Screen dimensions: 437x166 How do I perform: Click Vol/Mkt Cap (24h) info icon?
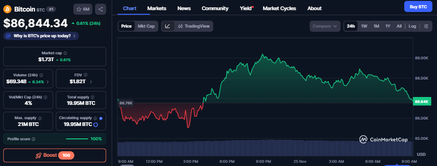click(45, 97)
